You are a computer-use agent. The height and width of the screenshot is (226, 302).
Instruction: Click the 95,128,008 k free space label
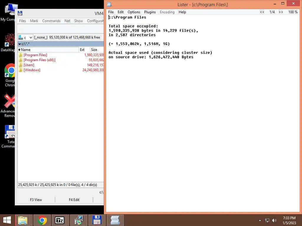[75, 37]
